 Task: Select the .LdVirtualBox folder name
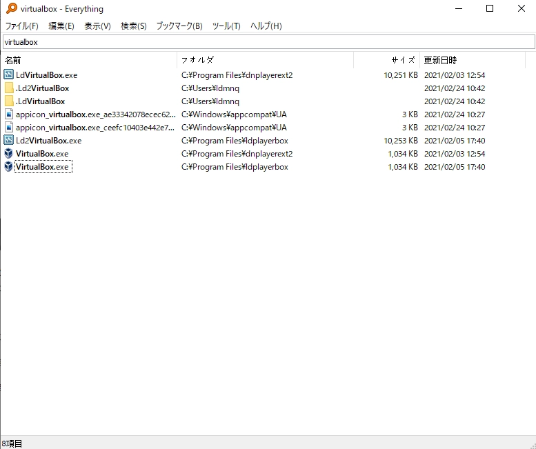[x=40, y=101]
